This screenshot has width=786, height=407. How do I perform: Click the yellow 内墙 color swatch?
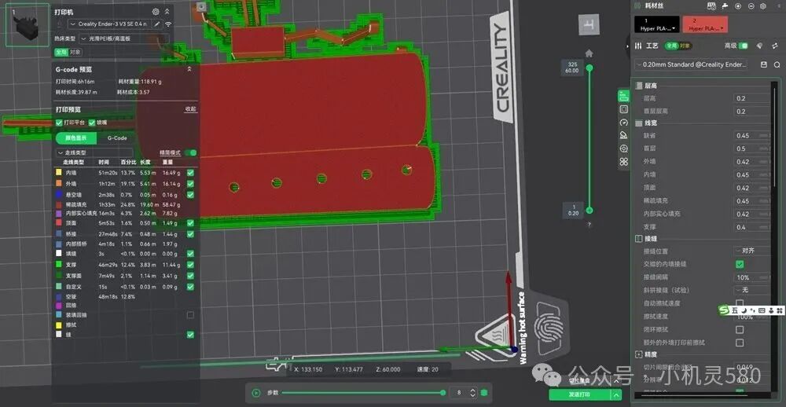click(x=59, y=172)
